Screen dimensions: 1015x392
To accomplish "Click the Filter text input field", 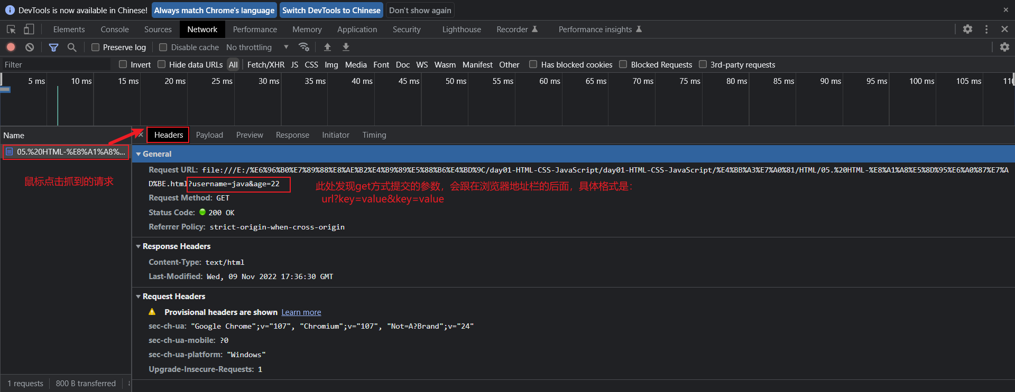I will (x=56, y=64).
